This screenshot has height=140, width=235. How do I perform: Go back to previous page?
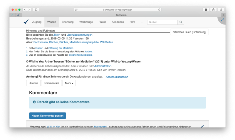click(x=25, y=9)
